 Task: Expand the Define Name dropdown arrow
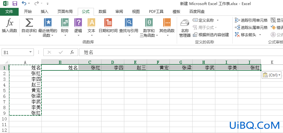click(218, 20)
